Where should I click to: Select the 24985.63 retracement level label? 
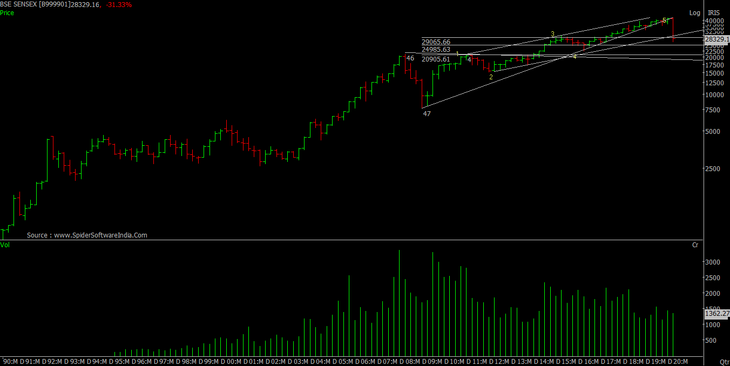pos(436,50)
